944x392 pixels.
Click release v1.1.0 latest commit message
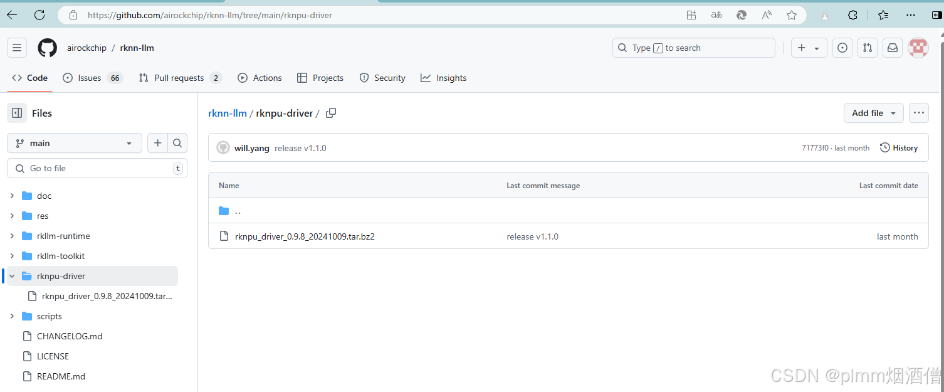pos(300,148)
